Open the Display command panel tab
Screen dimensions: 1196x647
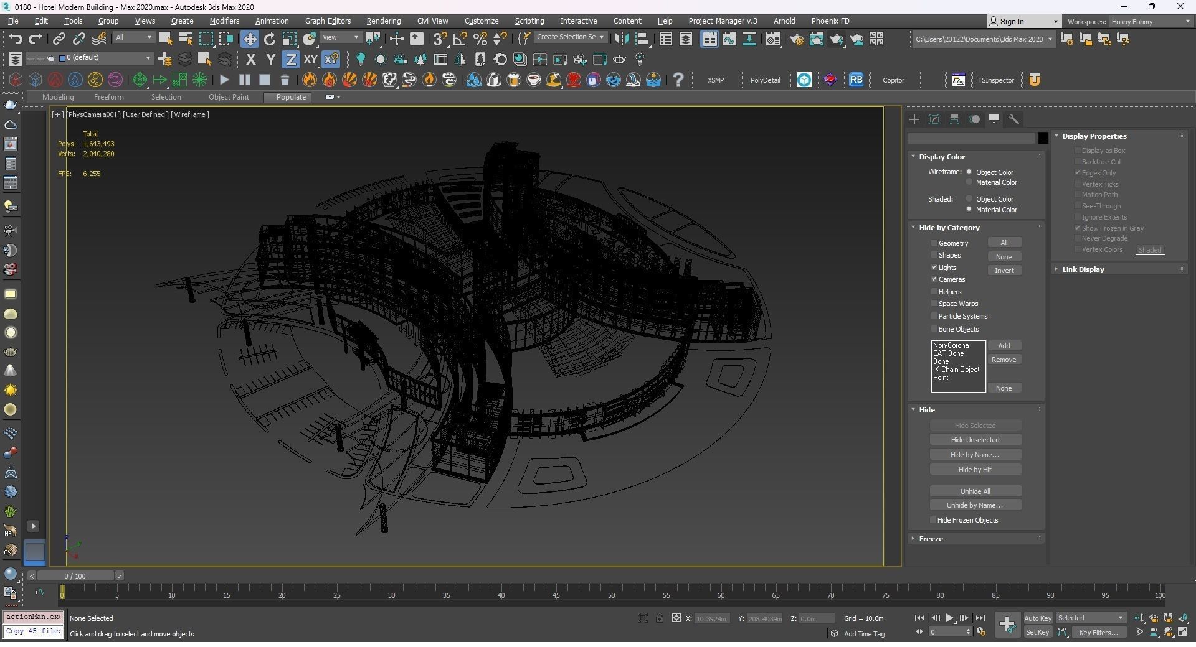(x=994, y=119)
